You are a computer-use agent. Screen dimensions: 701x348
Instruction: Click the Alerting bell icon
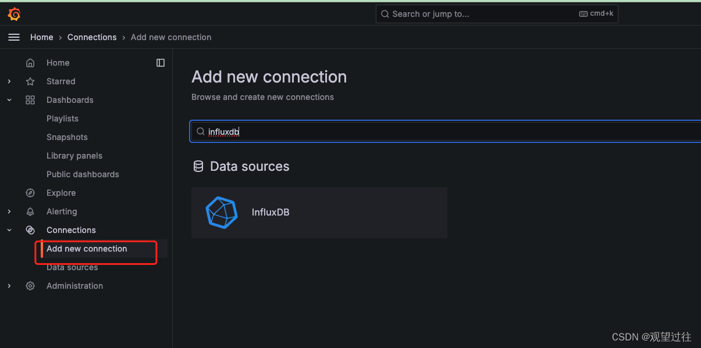pyautogui.click(x=30, y=211)
